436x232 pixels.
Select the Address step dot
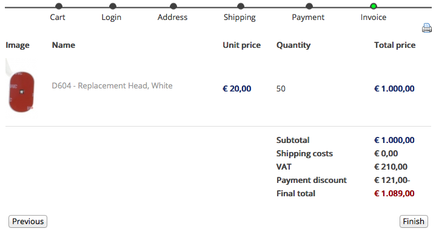pyautogui.click(x=173, y=6)
